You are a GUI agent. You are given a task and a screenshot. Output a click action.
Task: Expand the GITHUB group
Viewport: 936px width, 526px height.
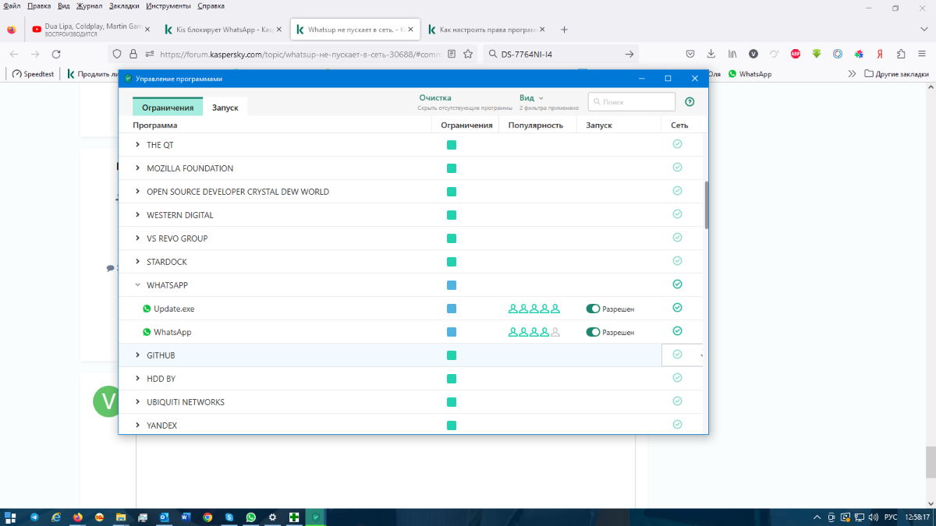[138, 355]
